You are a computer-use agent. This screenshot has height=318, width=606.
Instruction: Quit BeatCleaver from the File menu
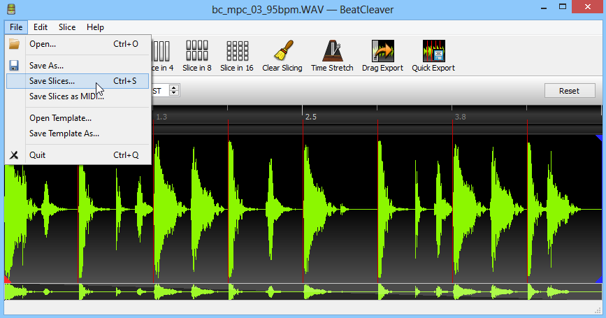(x=37, y=155)
